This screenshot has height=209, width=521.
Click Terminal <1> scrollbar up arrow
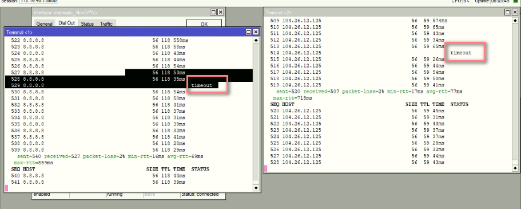(256, 40)
